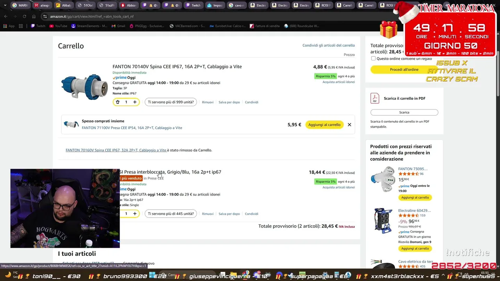Click Salva per dopo for Presa interbloccata

(229, 214)
